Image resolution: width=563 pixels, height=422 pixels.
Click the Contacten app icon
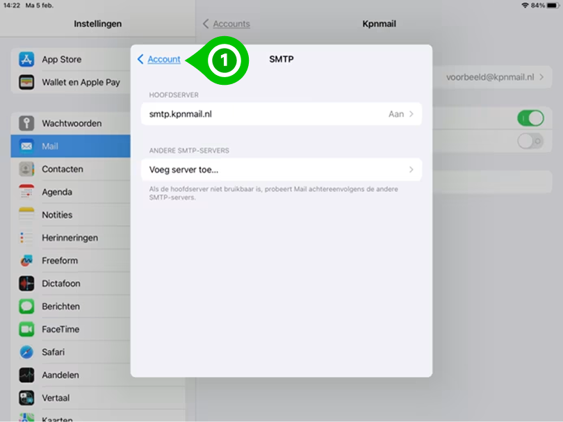pos(26,169)
